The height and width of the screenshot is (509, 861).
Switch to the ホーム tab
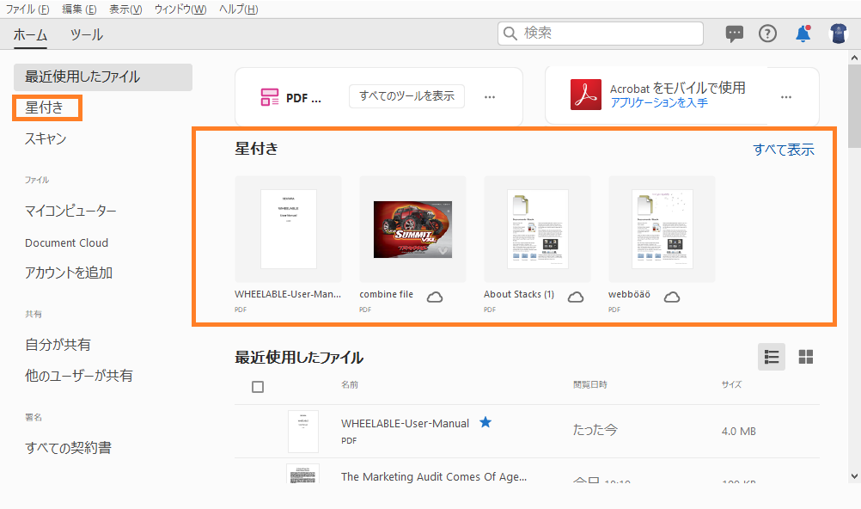30,35
